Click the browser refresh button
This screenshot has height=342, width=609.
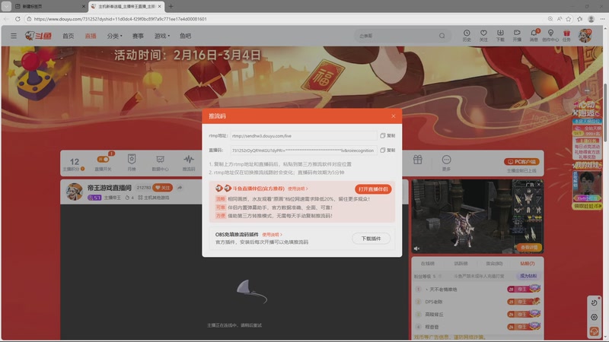tap(18, 18)
